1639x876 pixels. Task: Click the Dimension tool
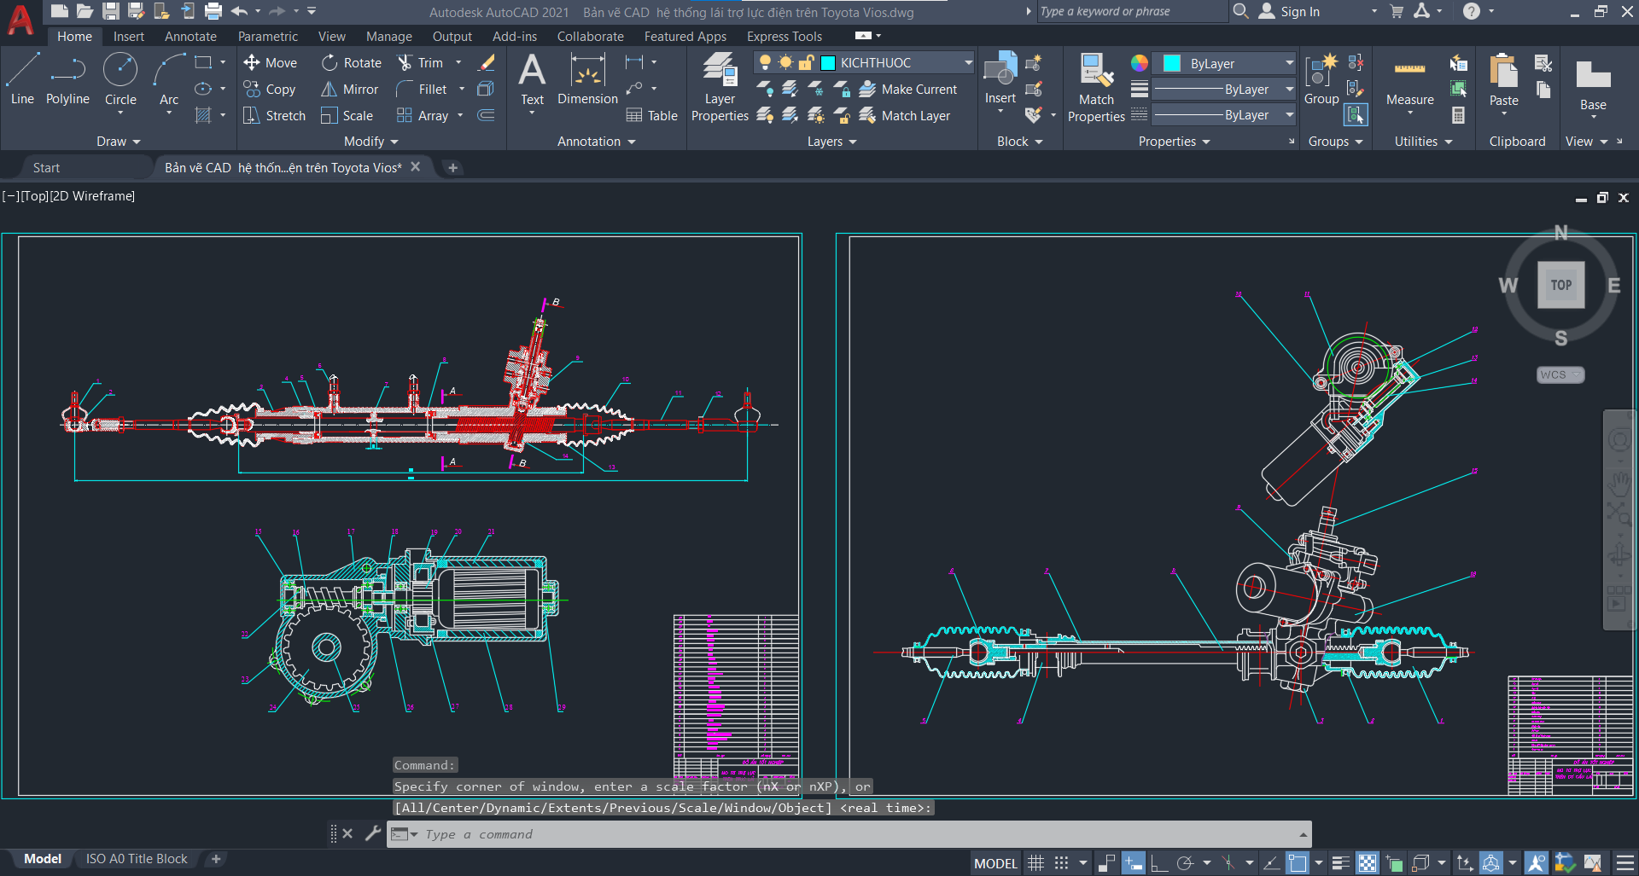pos(587,80)
